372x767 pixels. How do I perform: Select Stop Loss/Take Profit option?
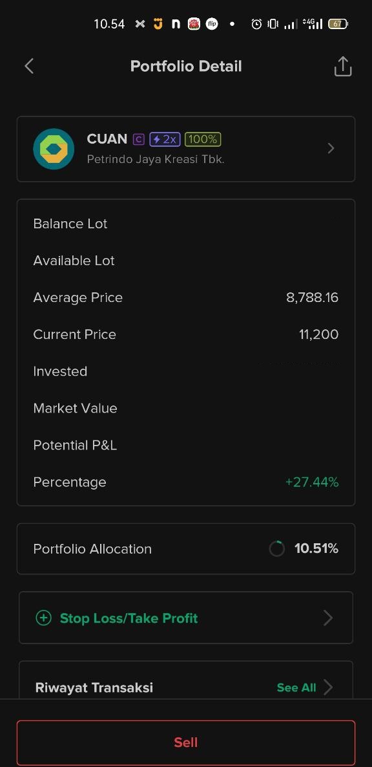pyautogui.click(x=186, y=618)
